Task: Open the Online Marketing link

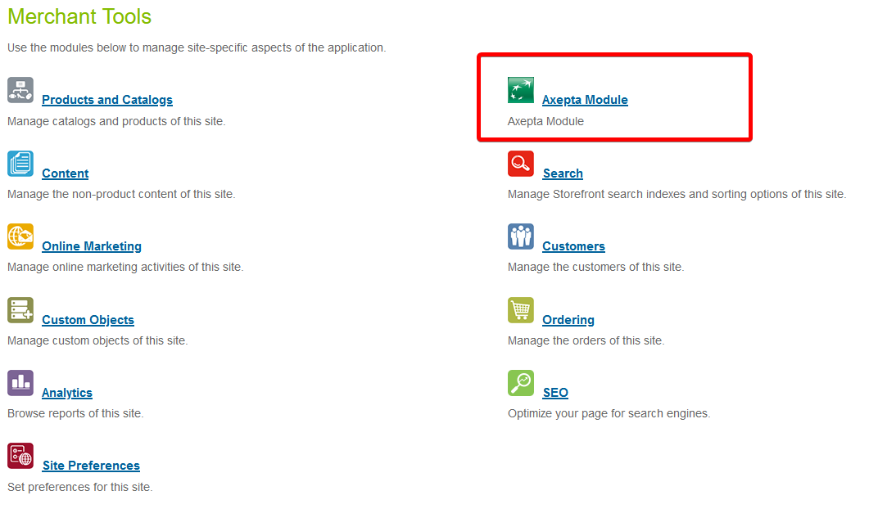Action: pos(92,246)
